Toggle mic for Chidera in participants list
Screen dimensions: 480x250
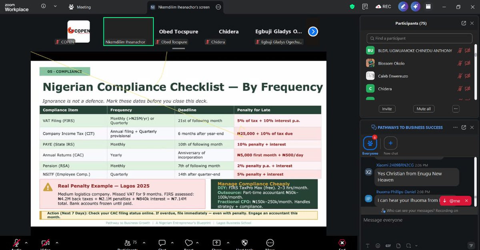click(x=460, y=89)
